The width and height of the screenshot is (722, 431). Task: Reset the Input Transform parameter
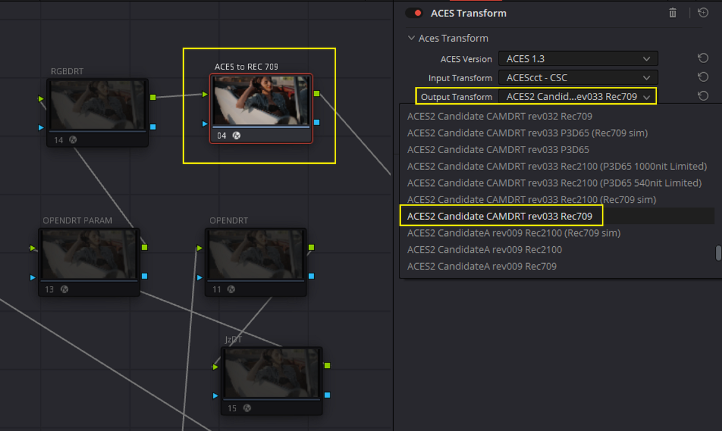[703, 77]
